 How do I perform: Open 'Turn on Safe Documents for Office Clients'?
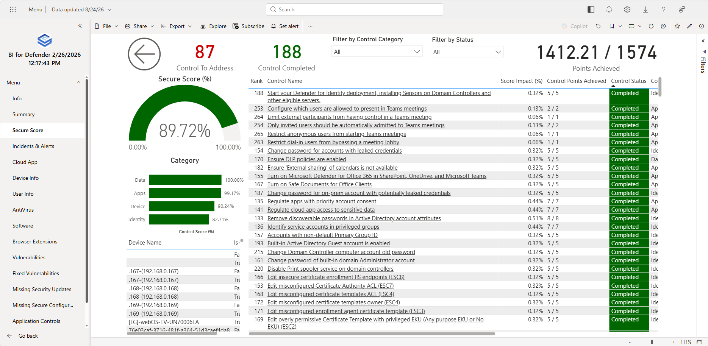[x=319, y=184]
